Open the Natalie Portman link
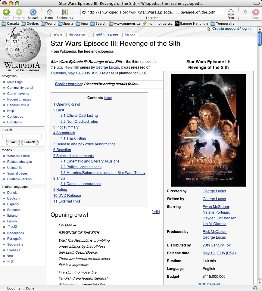262x291 pixels. pyautogui.click(x=216, y=212)
